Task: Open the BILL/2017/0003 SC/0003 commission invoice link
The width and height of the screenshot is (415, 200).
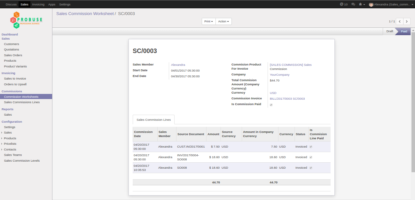Action: click(x=287, y=99)
